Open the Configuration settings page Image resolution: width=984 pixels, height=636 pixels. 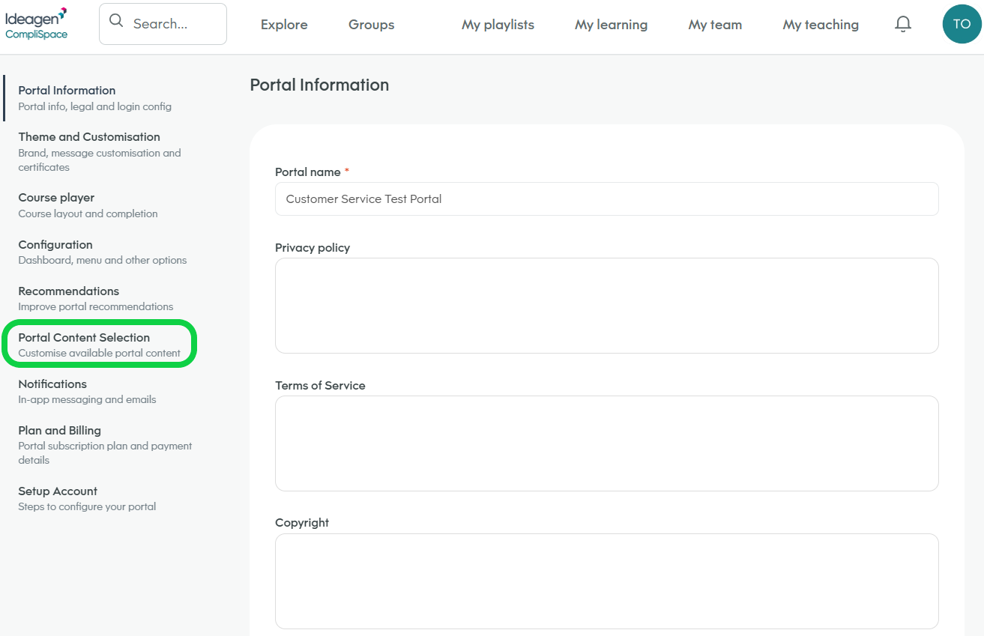(55, 244)
